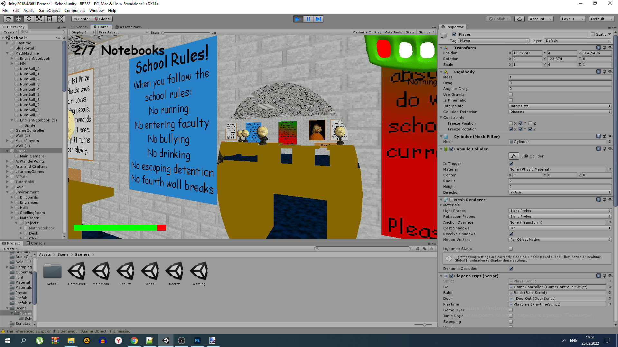Open Photoshop from the taskbar
Screen dimensions: 618x347
click(197, 341)
